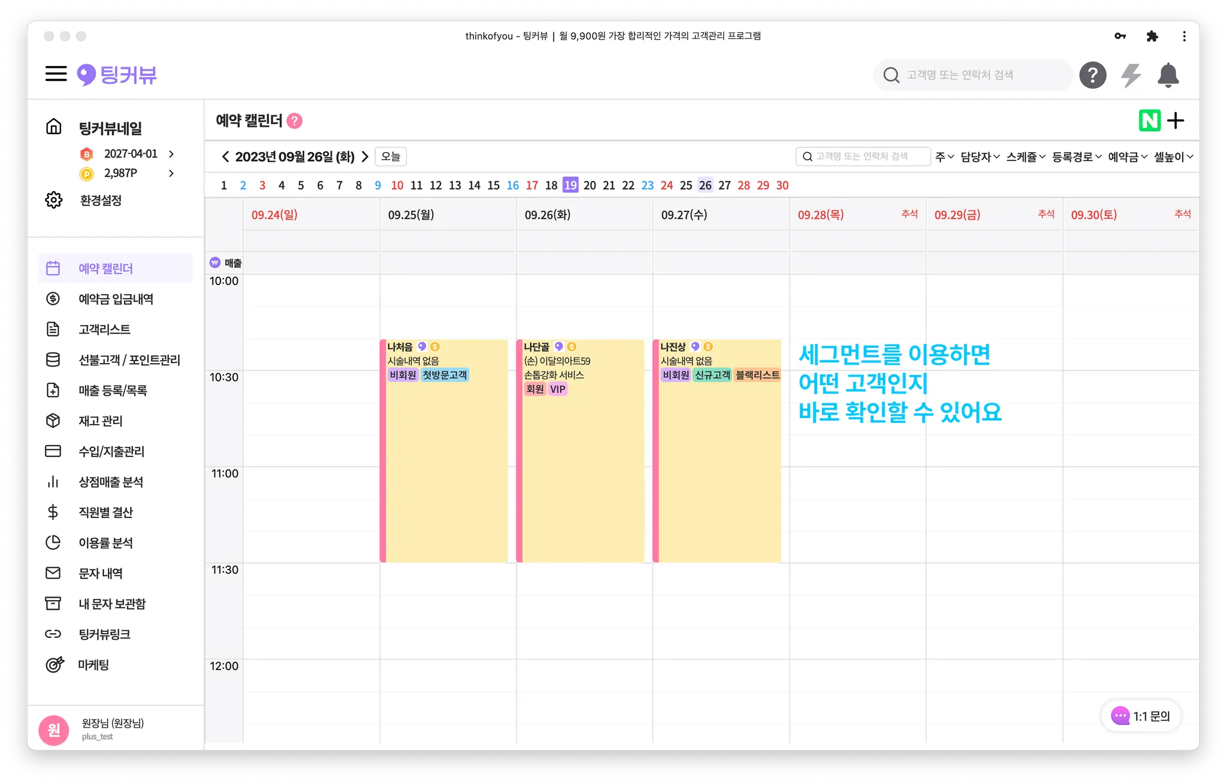Open the 등록경로 dropdown
This screenshot has height=784, width=1227.
coord(1077,157)
